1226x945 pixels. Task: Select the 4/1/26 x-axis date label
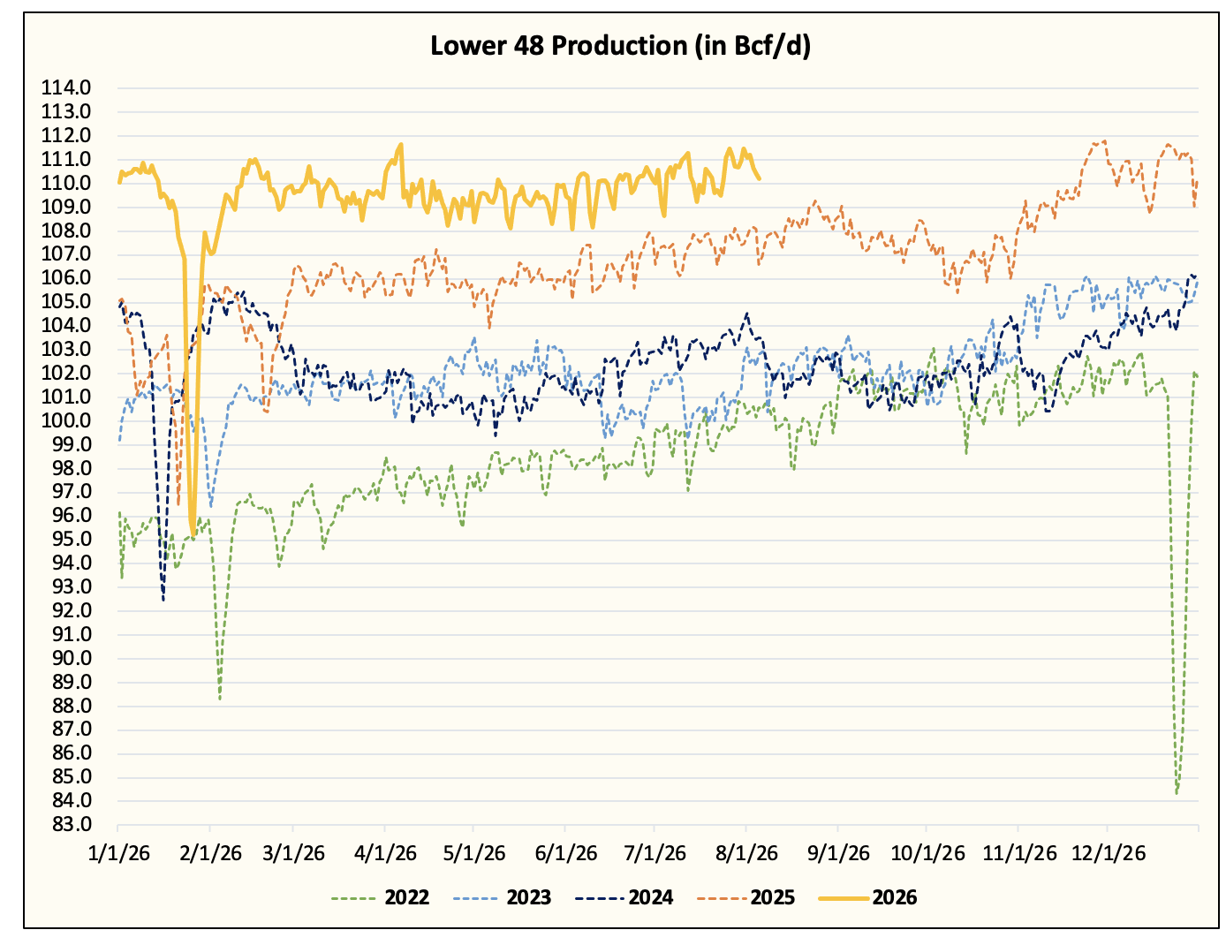point(385,853)
